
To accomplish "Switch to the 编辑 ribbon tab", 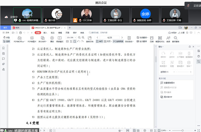I will 60,33.
